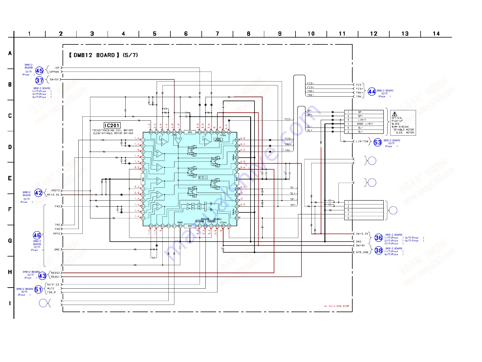This screenshot has width=482, height=362.
Task: Click the circled reference number 45
Action: coord(39,71)
